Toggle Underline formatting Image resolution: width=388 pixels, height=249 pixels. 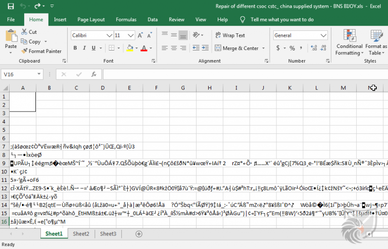(x=93, y=48)
